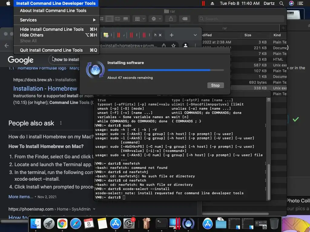This screenshot has height=232, width=310.
Task: Select the Chrome tab with 7-Zip icon
Action: 106,35
